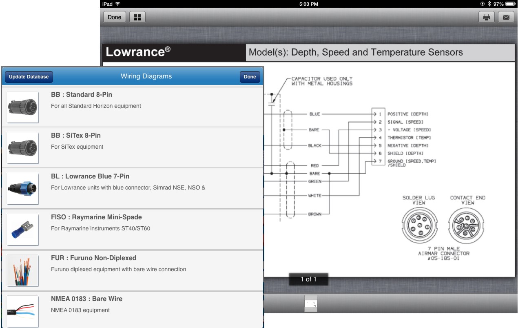Tap the 'Wiring Diagrams' panel title

tap(146, 76)
